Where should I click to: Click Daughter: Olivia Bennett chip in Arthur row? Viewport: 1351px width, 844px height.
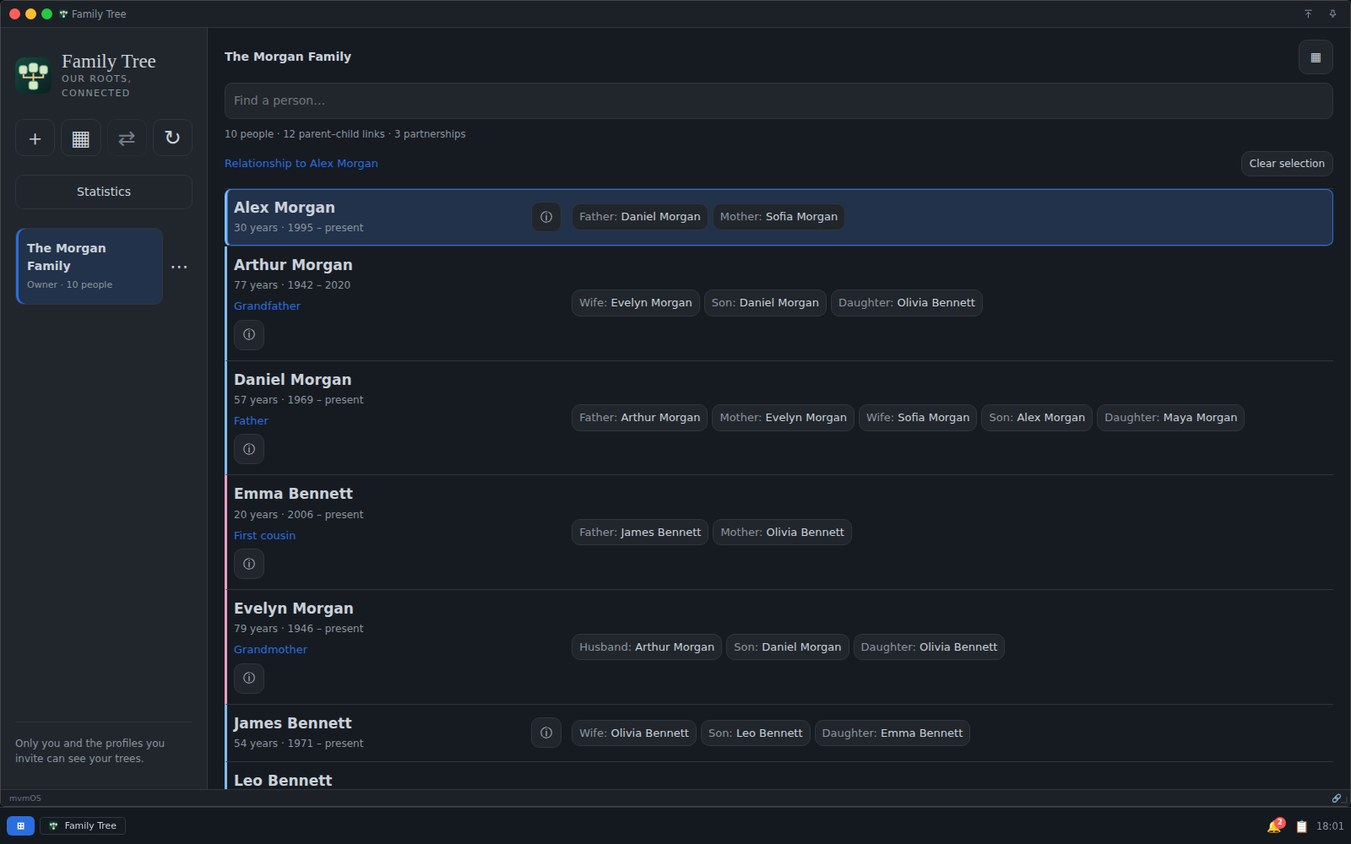click(x=907, y=303)
